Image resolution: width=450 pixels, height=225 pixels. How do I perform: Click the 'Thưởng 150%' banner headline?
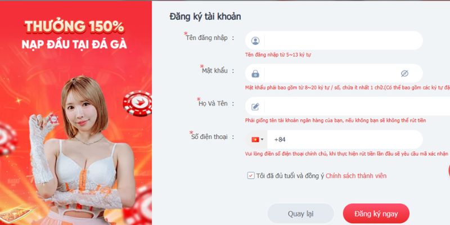tap(74, 27)
